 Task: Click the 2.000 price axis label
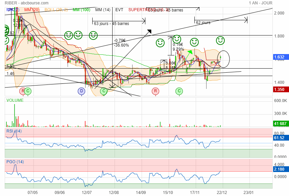(x=279, y=13)
